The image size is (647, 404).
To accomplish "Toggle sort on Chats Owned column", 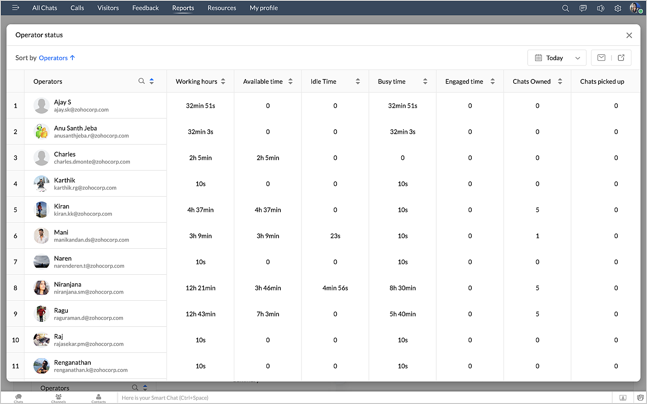I will pyautogui.click(x=560, y=81).
